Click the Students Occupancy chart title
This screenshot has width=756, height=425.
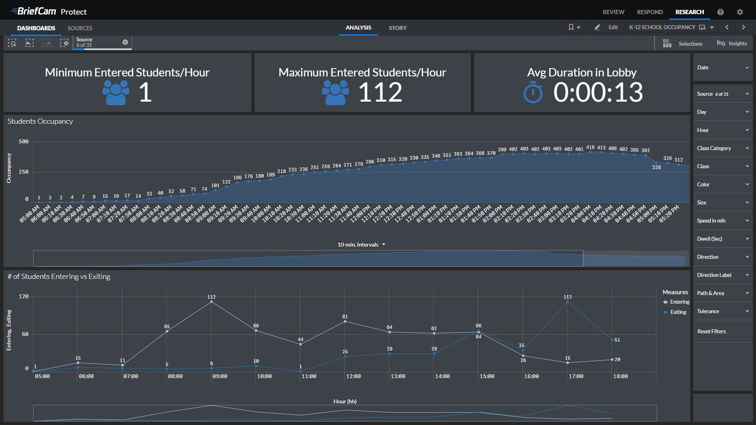pos(40,121)
